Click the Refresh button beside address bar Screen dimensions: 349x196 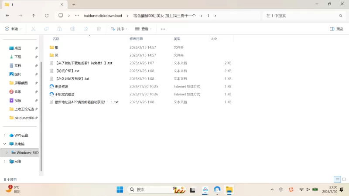47,16
